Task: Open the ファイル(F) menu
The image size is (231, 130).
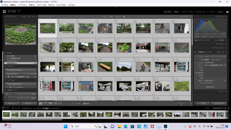Action: tap(5, 5)
